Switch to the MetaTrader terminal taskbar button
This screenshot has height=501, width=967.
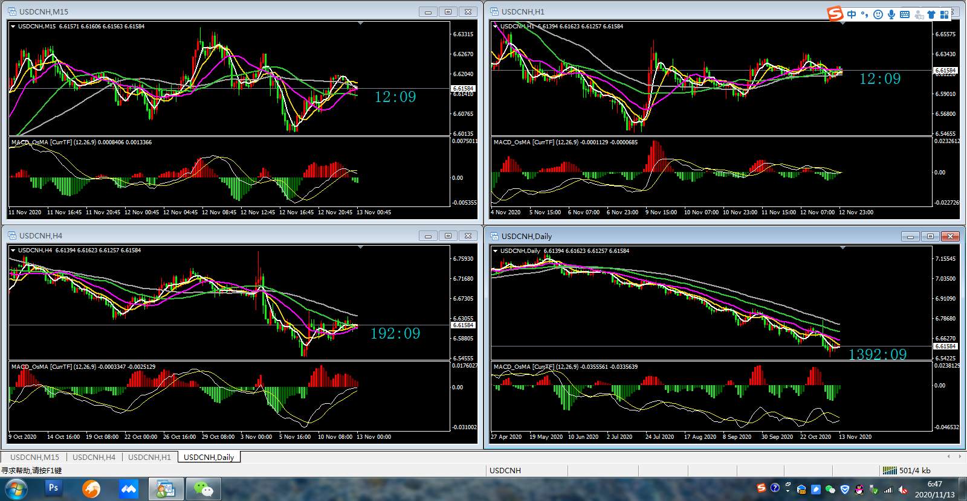click(166, 488)
